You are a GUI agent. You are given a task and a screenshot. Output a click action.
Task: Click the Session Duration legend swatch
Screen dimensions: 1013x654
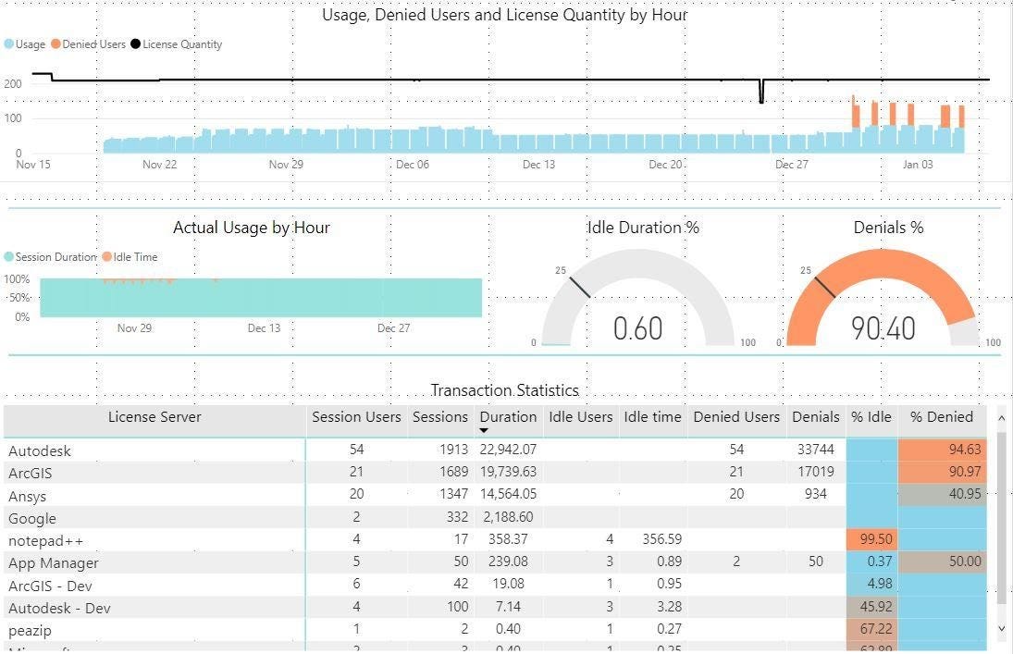click(x=9, y=257)
